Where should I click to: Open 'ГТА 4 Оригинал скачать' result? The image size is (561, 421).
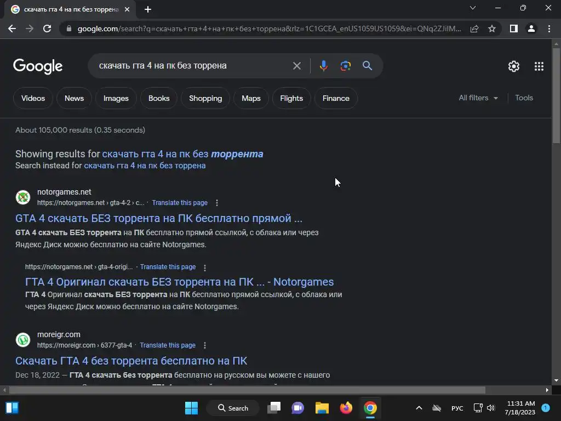(x=179, y=282)
